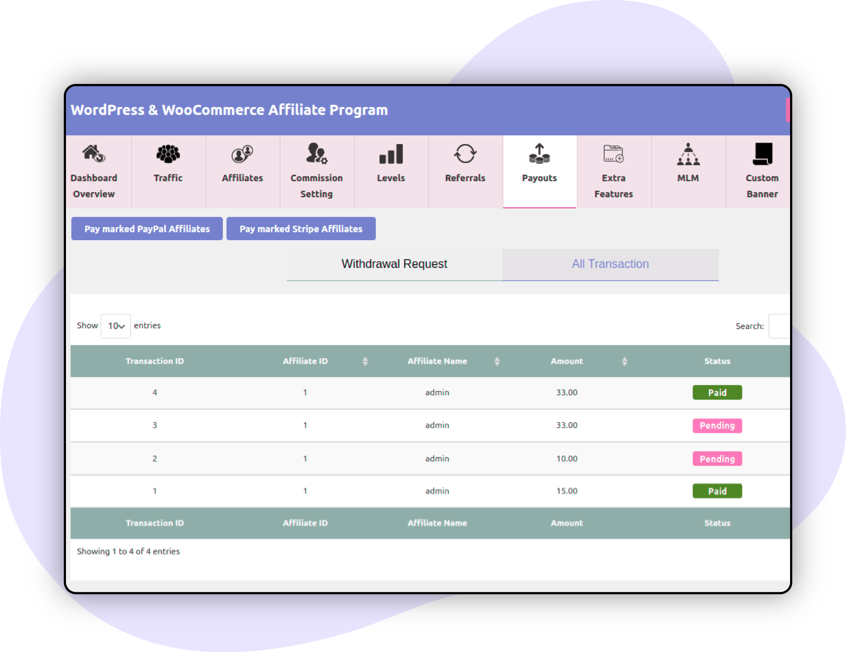This screenshot has height=652, width=846.
Task: Click the Amount header label text
Action: tap(567, 361)
